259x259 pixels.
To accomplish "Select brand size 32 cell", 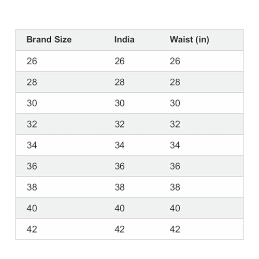I will point(32,124).
